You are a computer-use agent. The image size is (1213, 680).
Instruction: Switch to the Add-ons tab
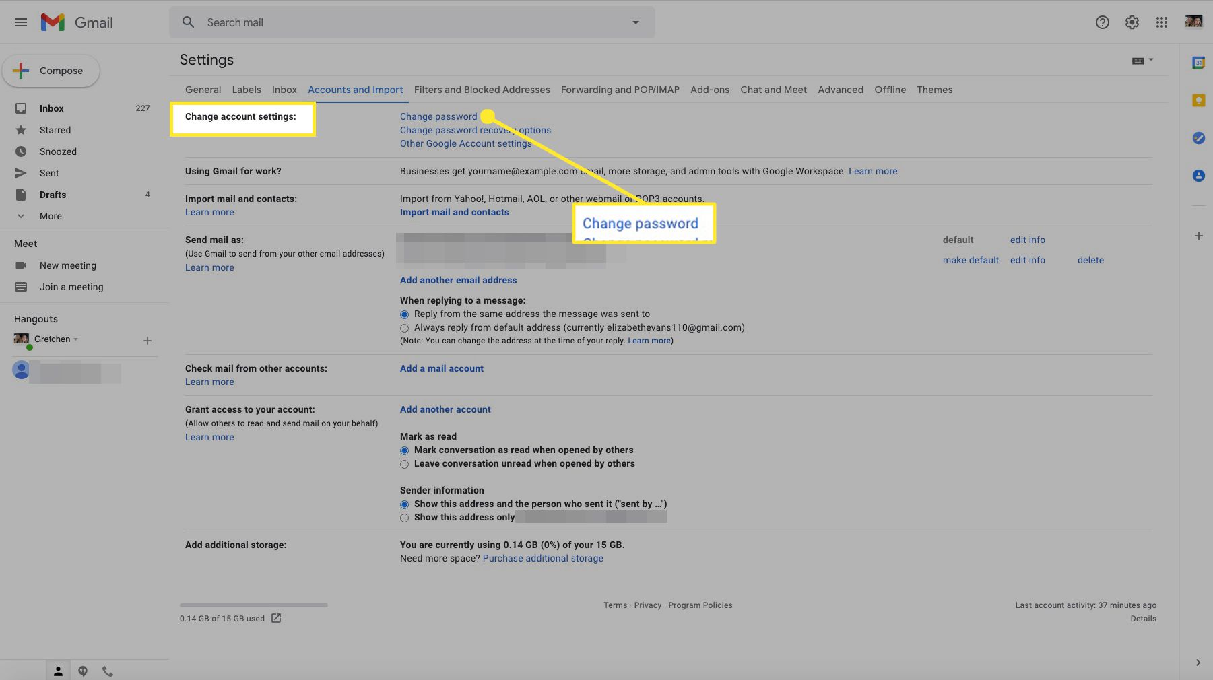point(710,90)
